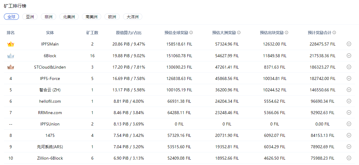359x165 pixels.
Task: Expand the IPFSUnion row chevron
Action: [x=349, y=124]
